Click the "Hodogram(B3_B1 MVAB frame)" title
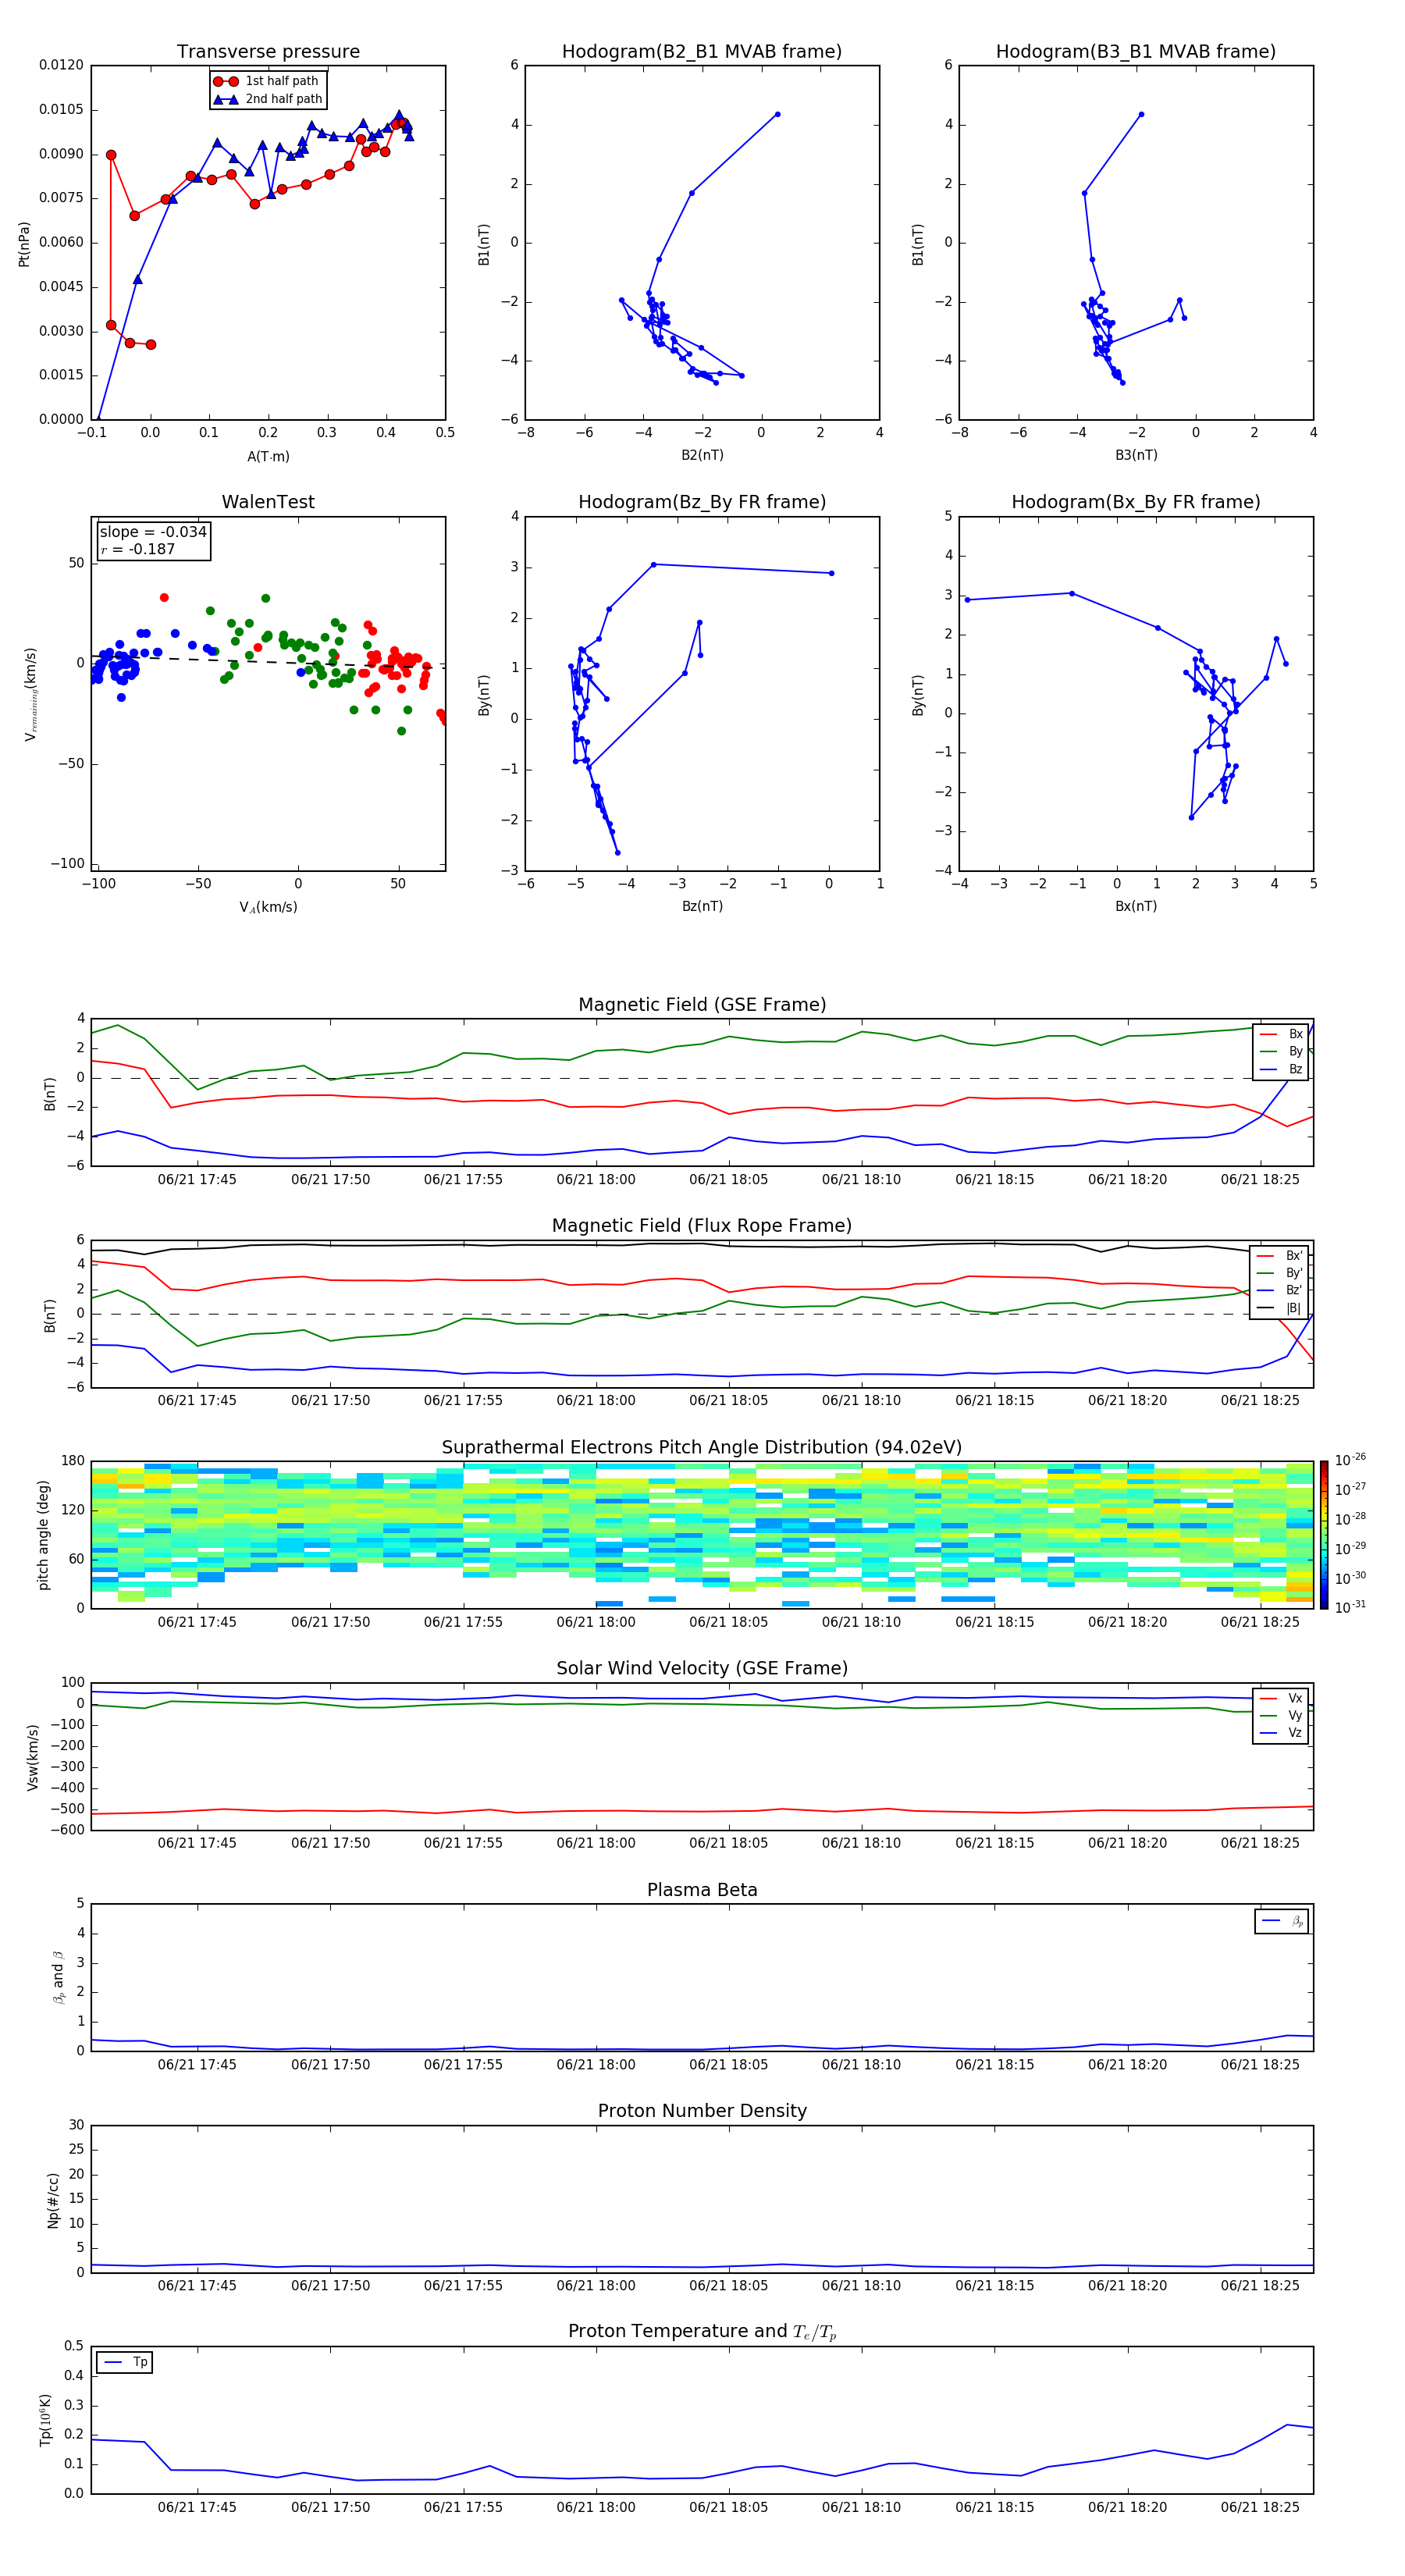Viewport: 1405px width, 2576px height. click(1136, 51)
